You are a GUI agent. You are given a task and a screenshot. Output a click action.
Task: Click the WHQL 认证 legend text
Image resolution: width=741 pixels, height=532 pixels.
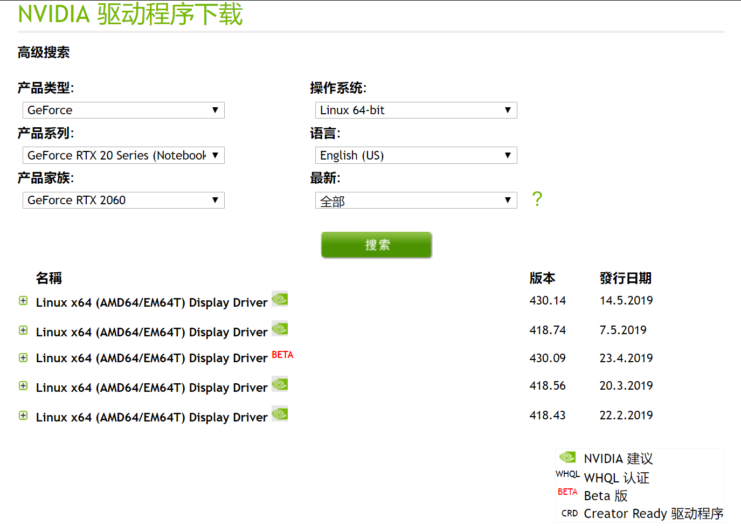point(617,478)
